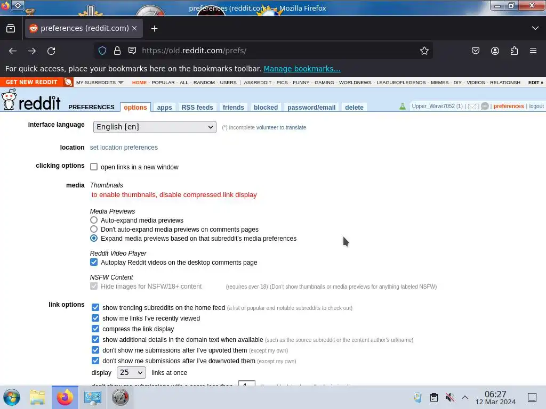Select Don't auto-expand media previews option

click(94, 229)
